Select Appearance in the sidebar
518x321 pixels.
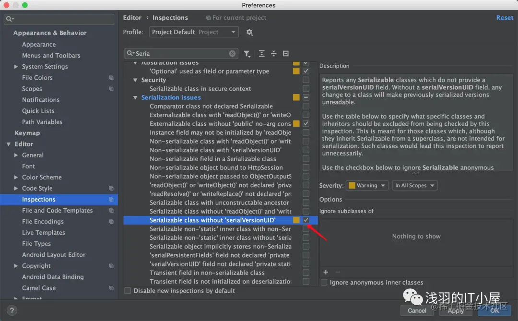(x=39, y=44)
